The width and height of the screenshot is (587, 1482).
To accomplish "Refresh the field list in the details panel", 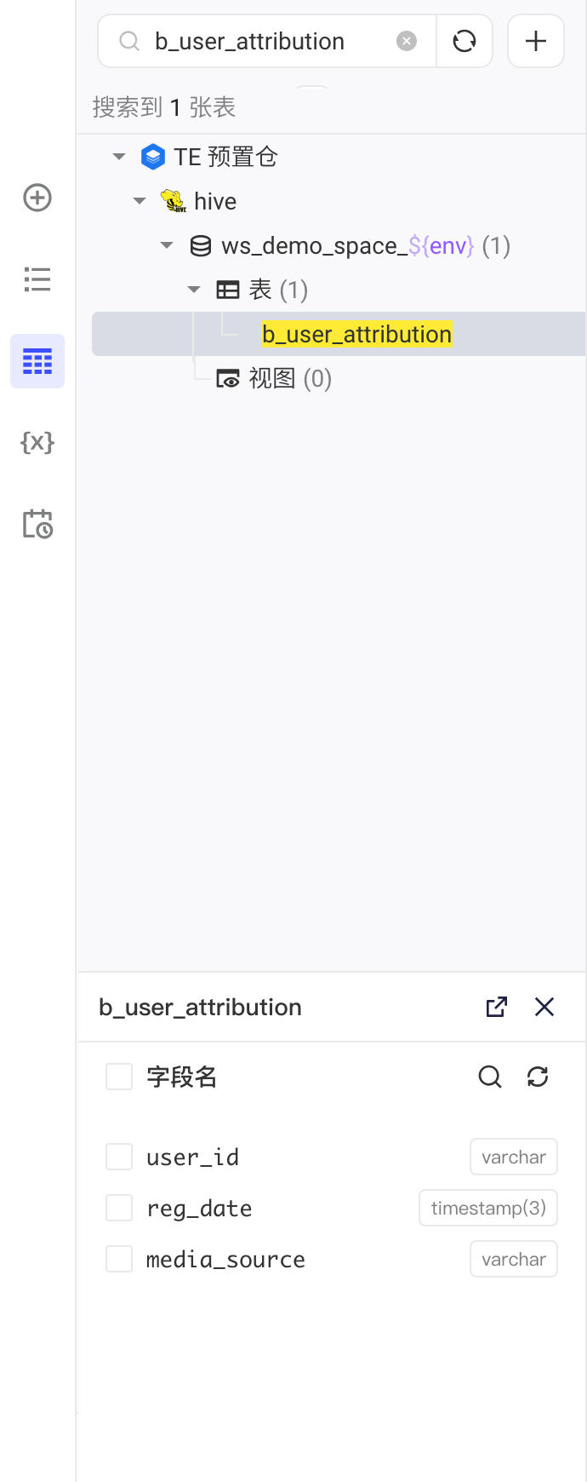I will point(538,1077).
